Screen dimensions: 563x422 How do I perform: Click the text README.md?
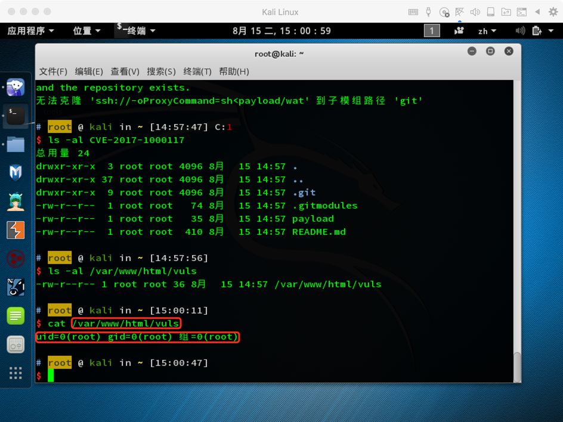pos(319,232)
